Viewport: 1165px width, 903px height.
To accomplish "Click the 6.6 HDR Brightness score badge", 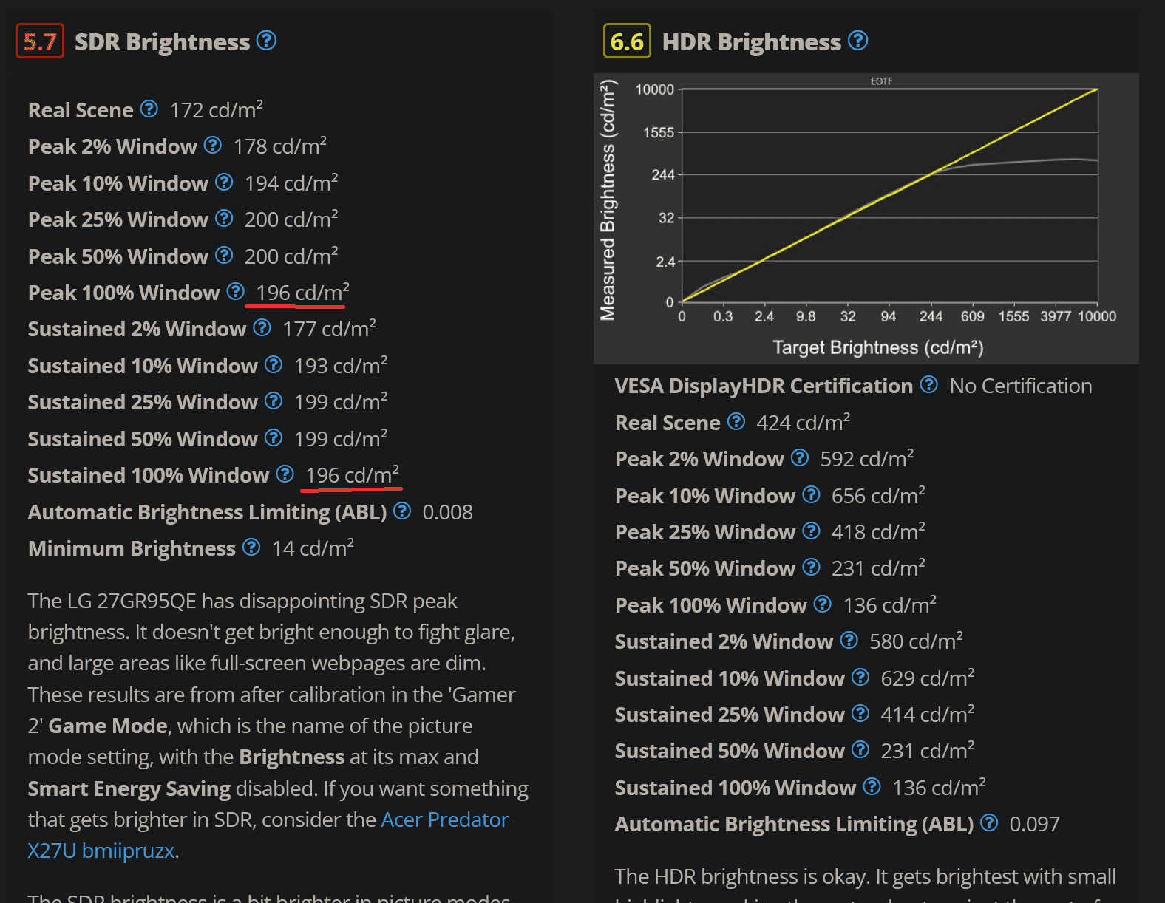I will [627, 41].
